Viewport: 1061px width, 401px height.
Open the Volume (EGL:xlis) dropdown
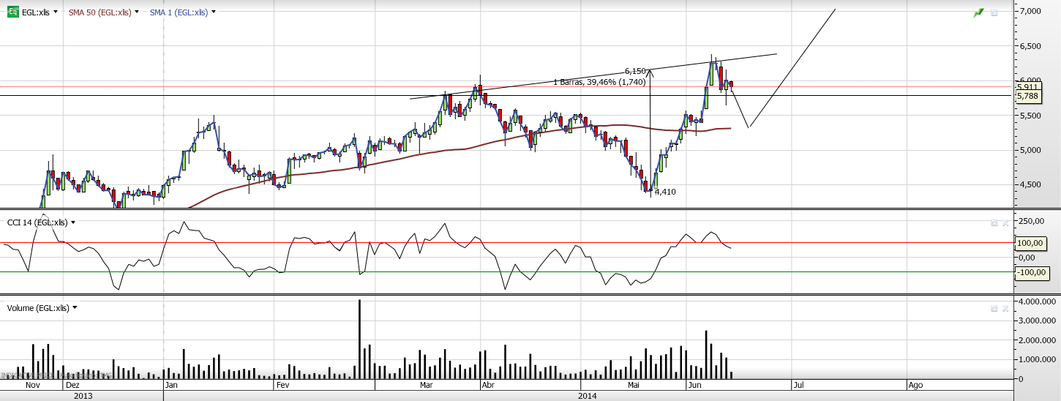pos(75,308)
